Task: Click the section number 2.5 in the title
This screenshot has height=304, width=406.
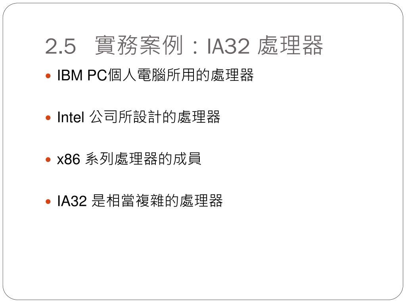Action: click(61, 47)
